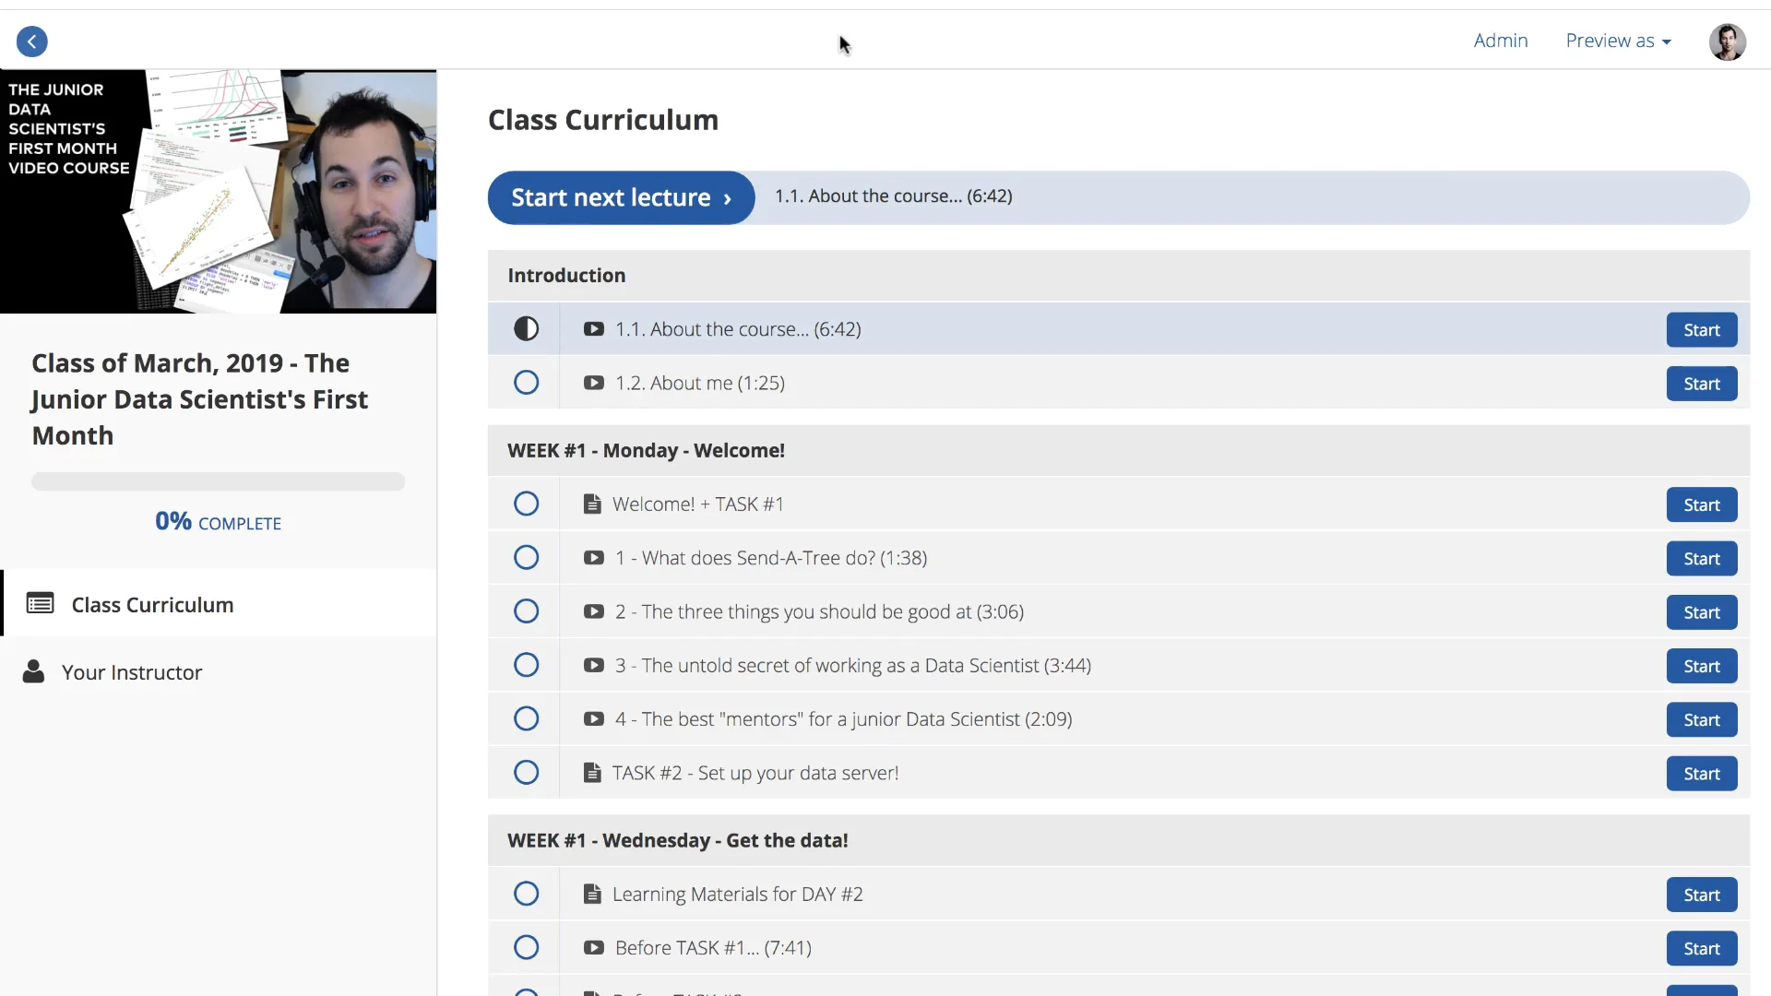Viewport: 1771px width, 996px height.
Task: Click document icon for TASK #2 data server
Action: [x=592, y=773]
